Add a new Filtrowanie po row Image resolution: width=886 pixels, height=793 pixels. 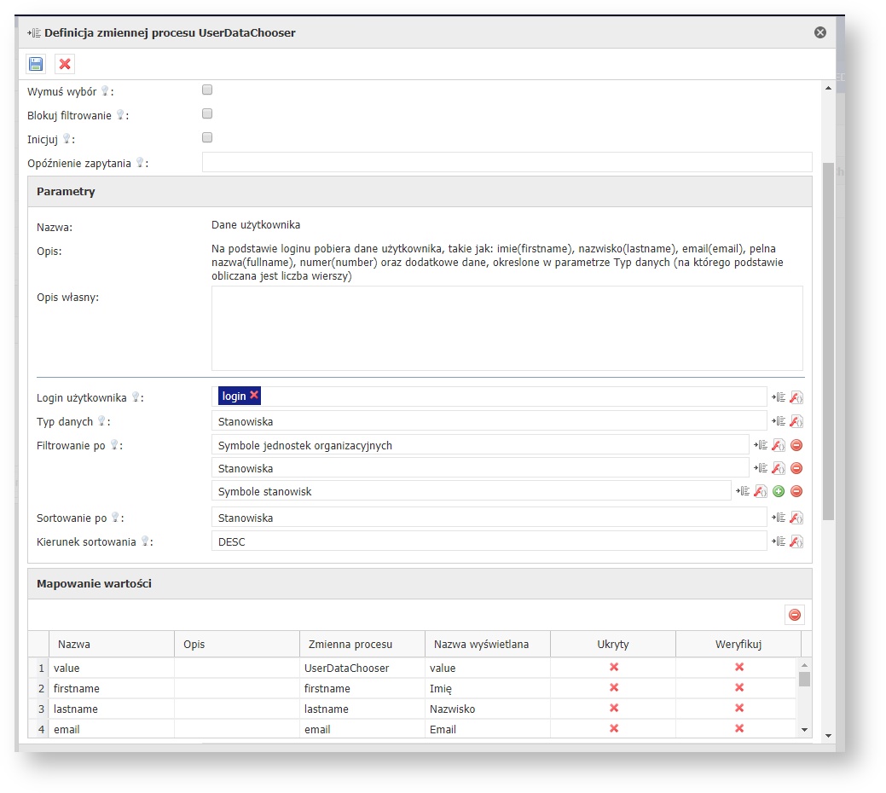tap(779, 491)
